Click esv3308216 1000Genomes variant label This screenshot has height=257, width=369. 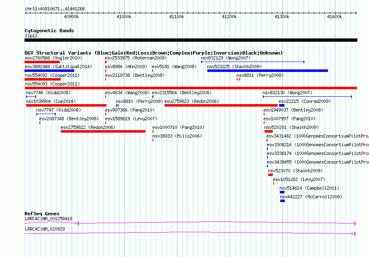pyautogui.click(x=318, y=145)
